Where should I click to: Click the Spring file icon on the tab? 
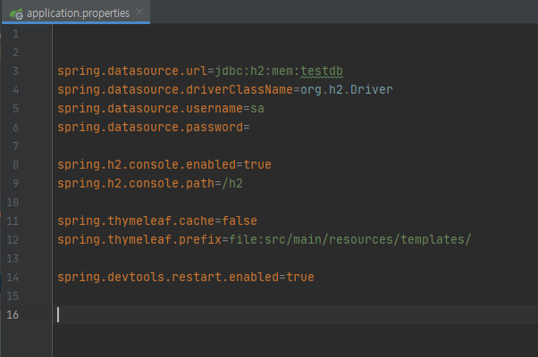(16, 13)
